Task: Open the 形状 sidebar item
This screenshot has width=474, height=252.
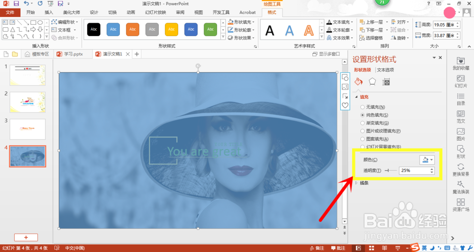Action: tap(461, 152)
